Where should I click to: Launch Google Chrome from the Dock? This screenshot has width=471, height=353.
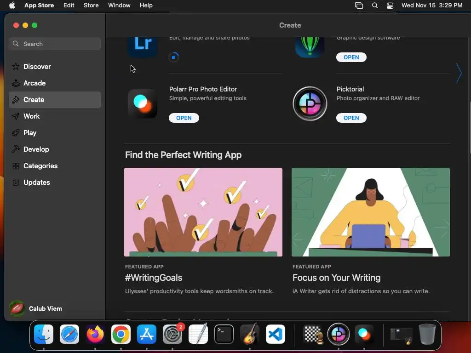click(x=121, y=334)
